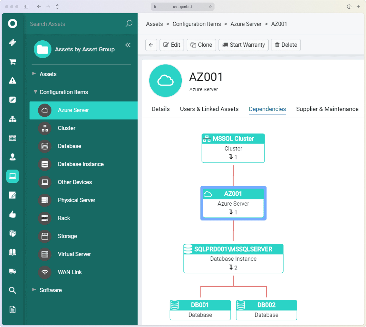Click the saasgenie.ai address bar

coord(183,7)
